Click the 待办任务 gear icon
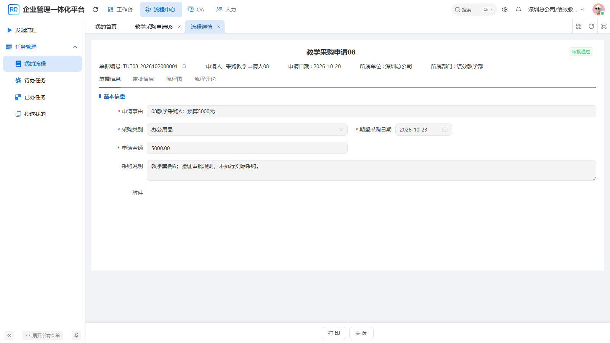 18,80
